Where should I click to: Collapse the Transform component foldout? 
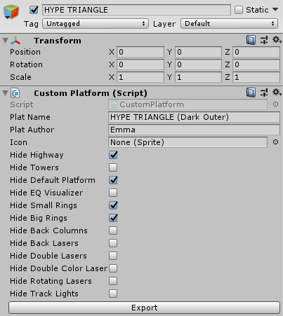[x=5, y=41]
